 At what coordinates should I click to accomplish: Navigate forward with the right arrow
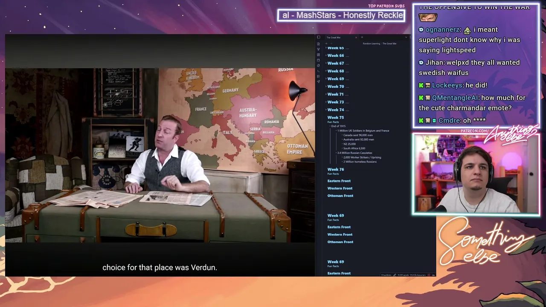(x=331, y=43)
